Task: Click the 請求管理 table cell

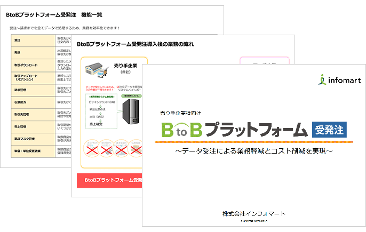Action: [33, 90]
